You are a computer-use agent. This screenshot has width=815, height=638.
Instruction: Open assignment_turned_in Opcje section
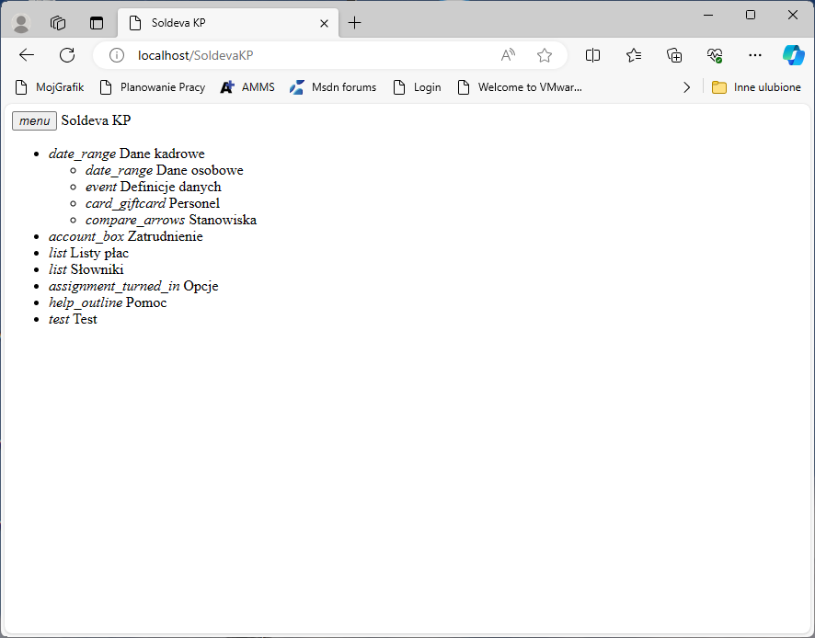[133, 285]
